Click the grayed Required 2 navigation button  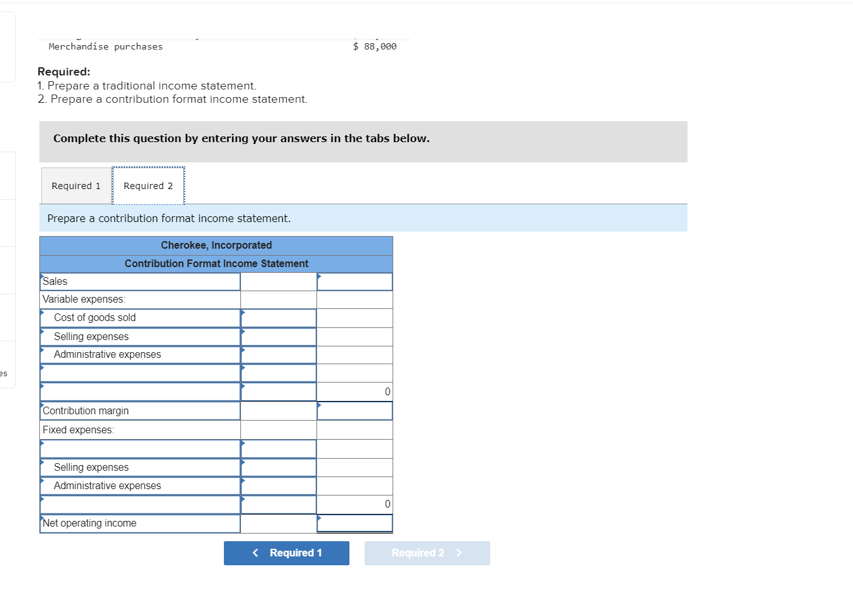coord(427,553)
